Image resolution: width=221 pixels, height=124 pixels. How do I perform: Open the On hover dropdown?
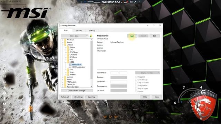[119, 91]
